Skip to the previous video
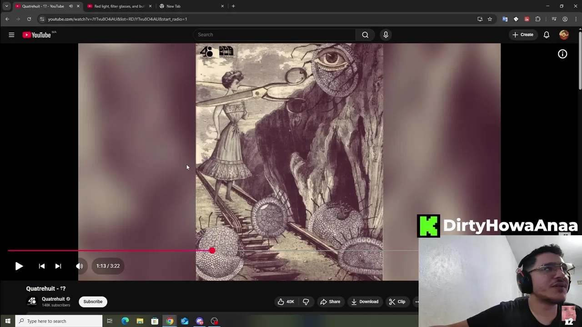582x327 pixels. (x=41, y=266)
